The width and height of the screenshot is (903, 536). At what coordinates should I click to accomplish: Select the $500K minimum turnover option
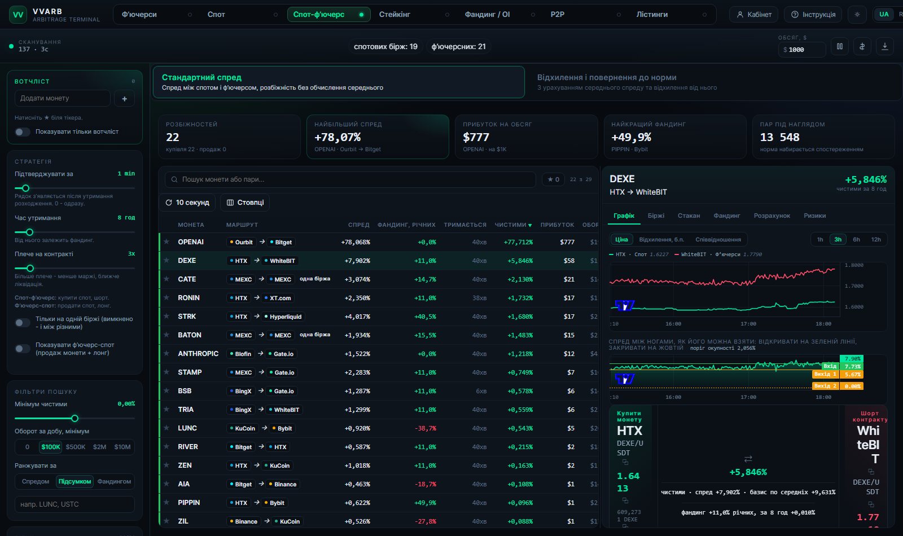[76, 447]
